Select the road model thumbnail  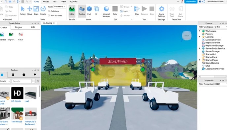click(31, 93)
